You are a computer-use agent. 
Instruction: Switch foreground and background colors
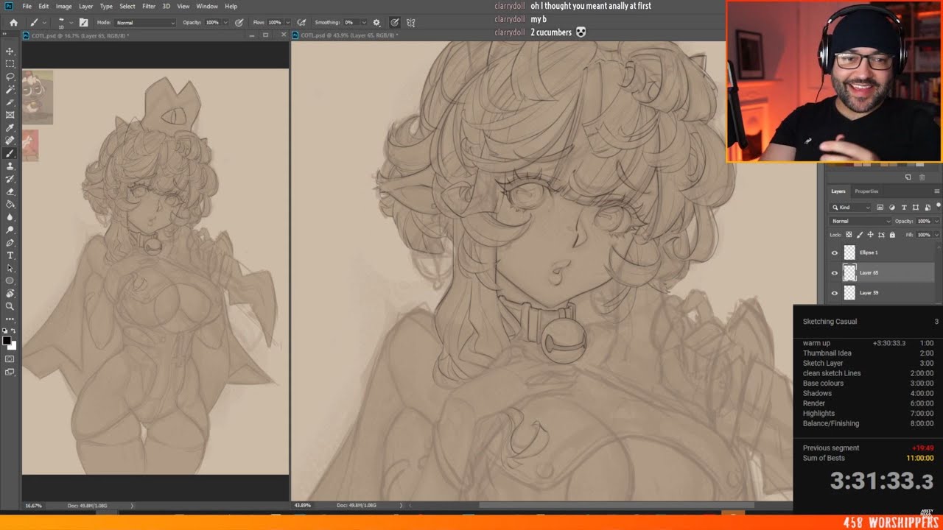[x=14, y=332]
